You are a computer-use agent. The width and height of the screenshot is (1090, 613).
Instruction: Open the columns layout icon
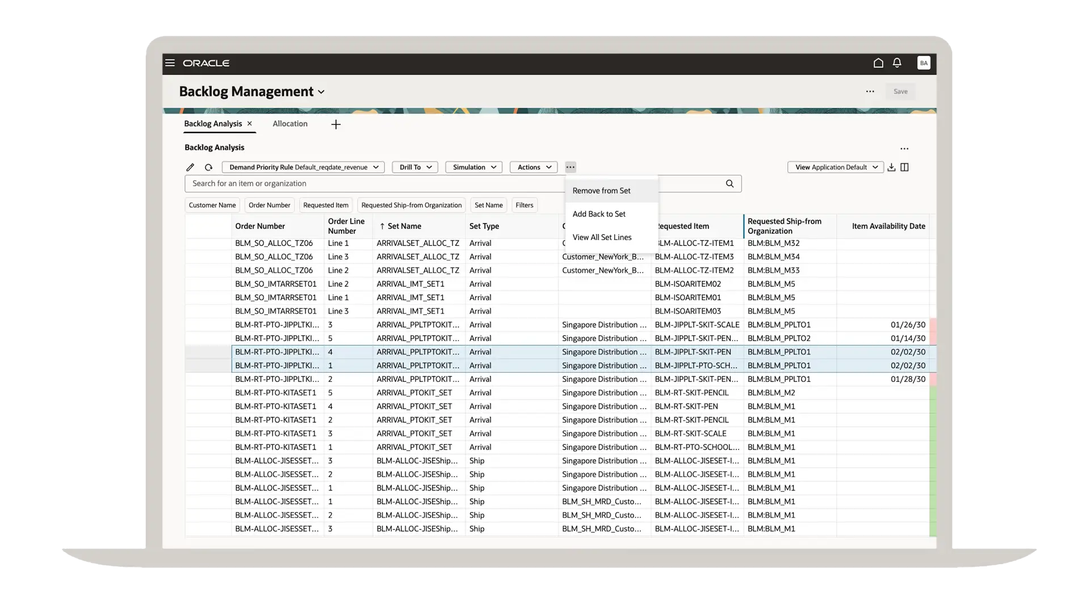905,167
